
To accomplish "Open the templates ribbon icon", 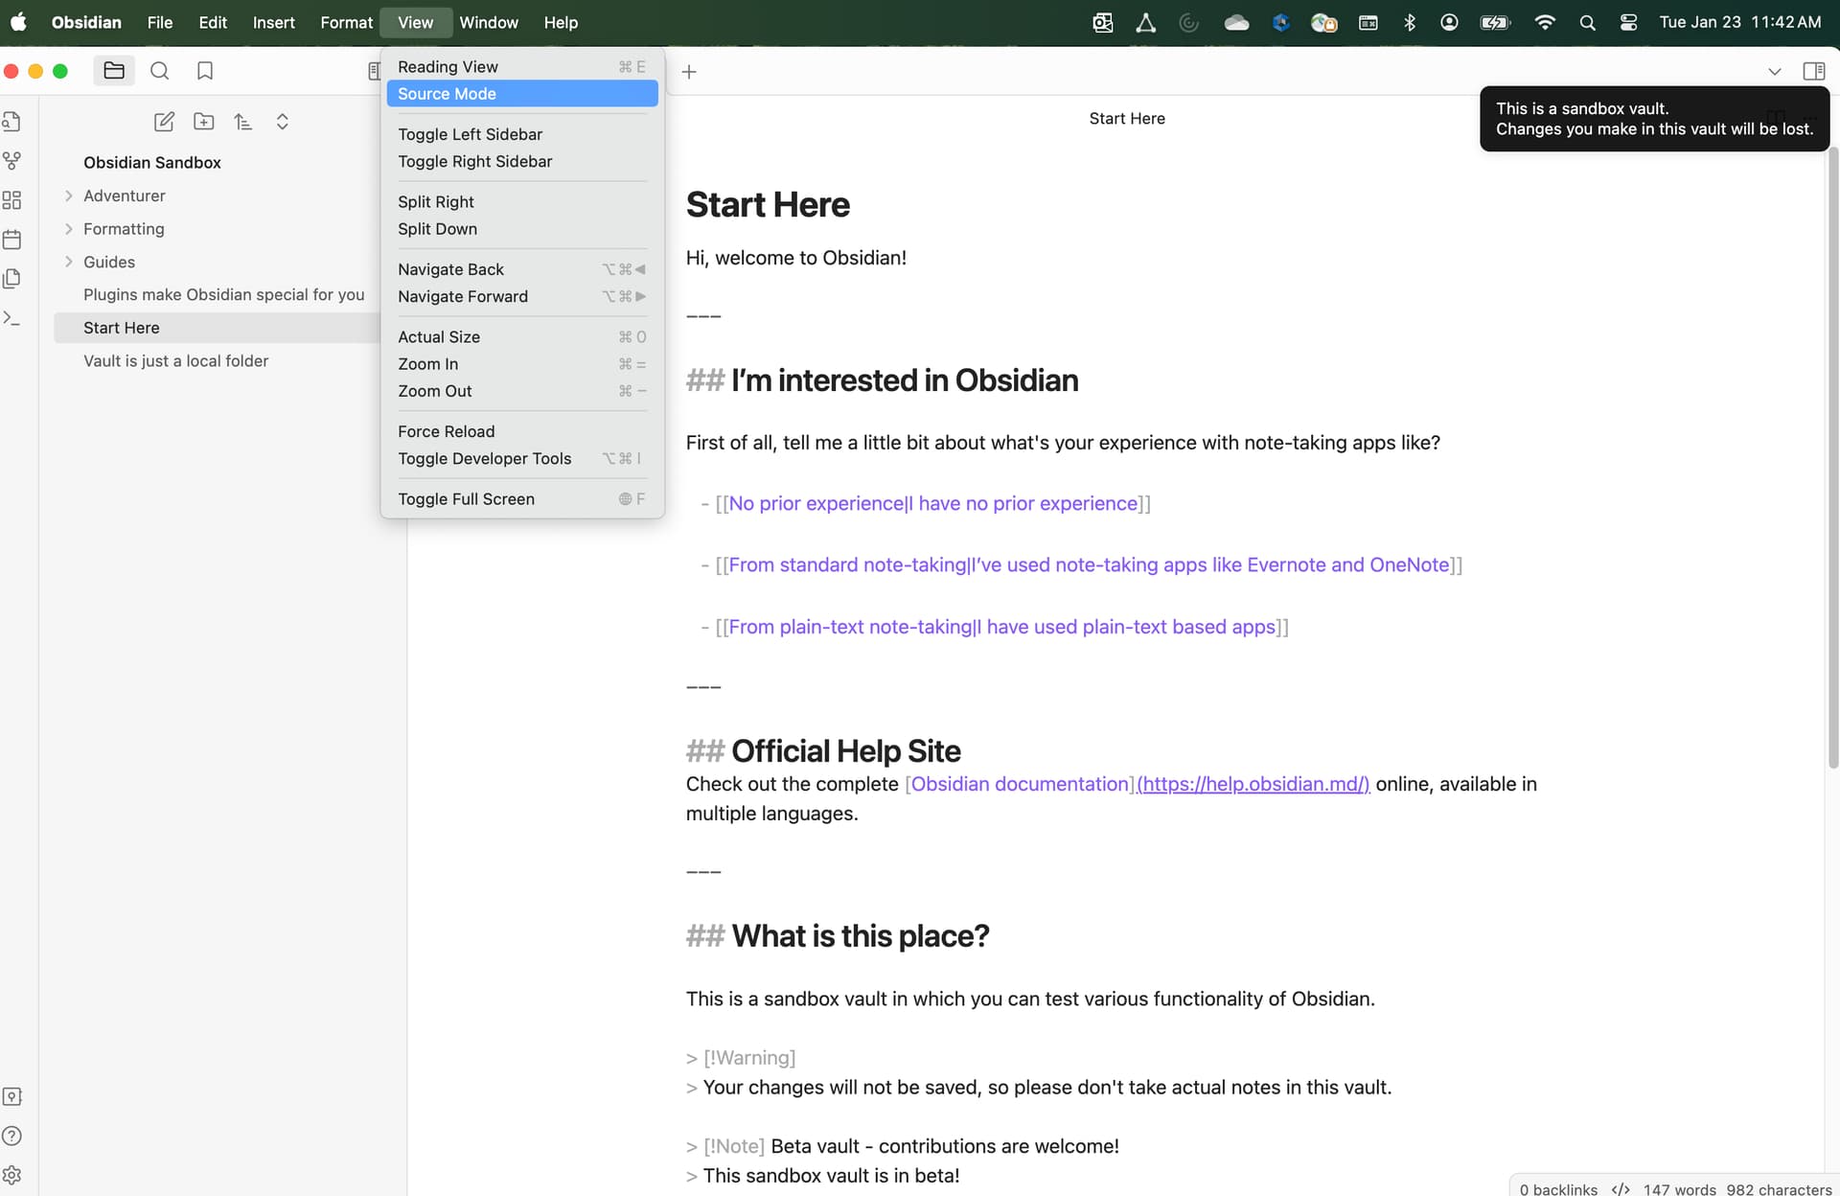I will point(11,279).
